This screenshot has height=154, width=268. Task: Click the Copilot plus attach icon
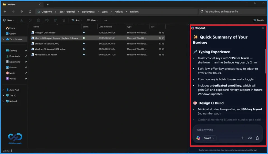pyautogui.click(x=243, y=138)
